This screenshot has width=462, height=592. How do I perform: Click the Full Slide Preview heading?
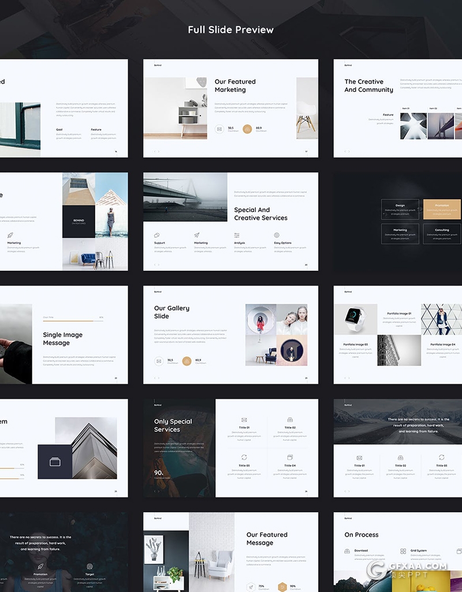pos(231,29)
